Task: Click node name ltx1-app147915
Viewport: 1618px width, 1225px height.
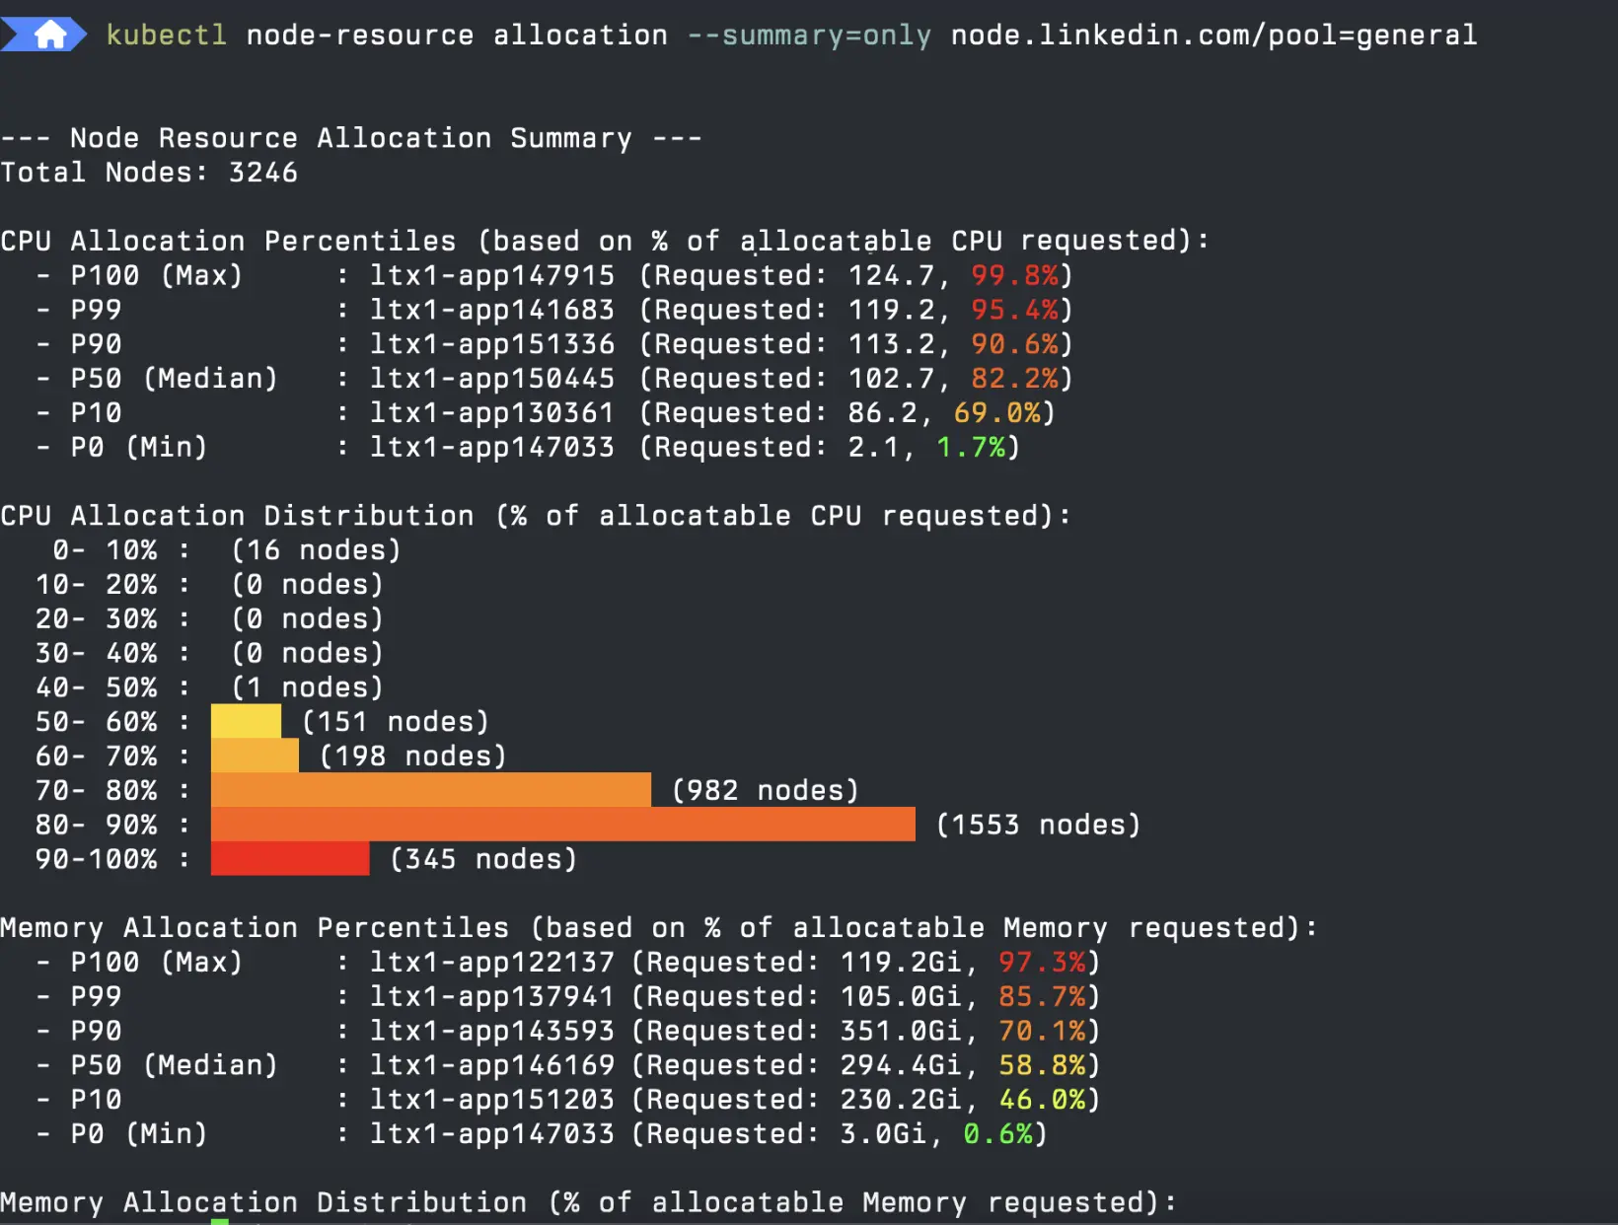Action: (492, 275)
